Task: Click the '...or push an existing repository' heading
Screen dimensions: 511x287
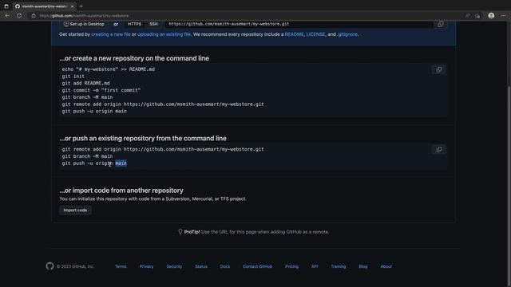Action: (143, 138)
